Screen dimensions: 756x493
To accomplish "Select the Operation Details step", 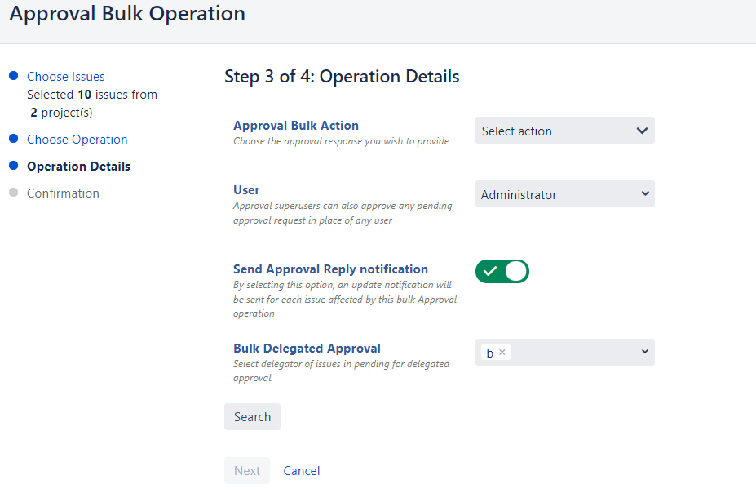I will [78, 167].
